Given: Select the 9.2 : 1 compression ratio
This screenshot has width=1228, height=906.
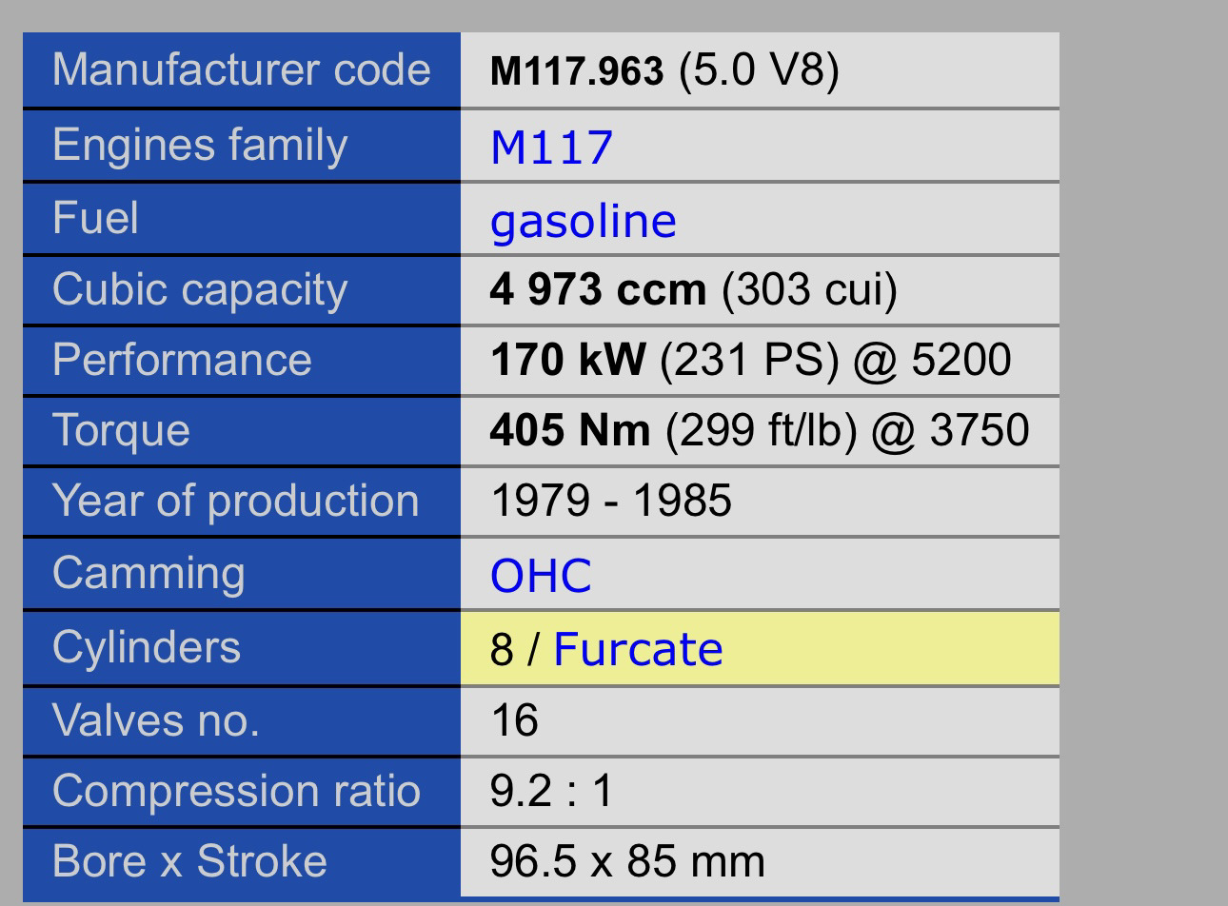Looking at the screenshot, I should click(x=551, y=791).
